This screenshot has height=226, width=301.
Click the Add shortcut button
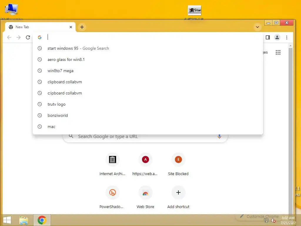[x=178, y=197]
